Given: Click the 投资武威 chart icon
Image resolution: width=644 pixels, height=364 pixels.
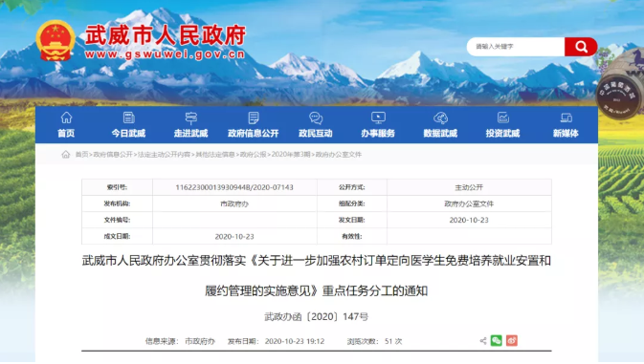Looking at the screenshot, I should [502, 118].
